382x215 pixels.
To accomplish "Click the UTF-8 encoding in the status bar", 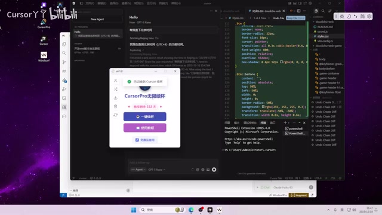I will 318,178.
